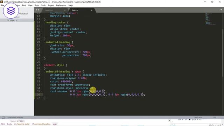Select span in the devtools breadcrumb
224x126 pixels.
[55, 124]
